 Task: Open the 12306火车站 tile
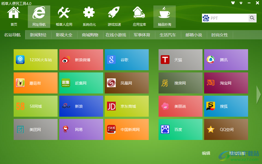click(35, 60)
